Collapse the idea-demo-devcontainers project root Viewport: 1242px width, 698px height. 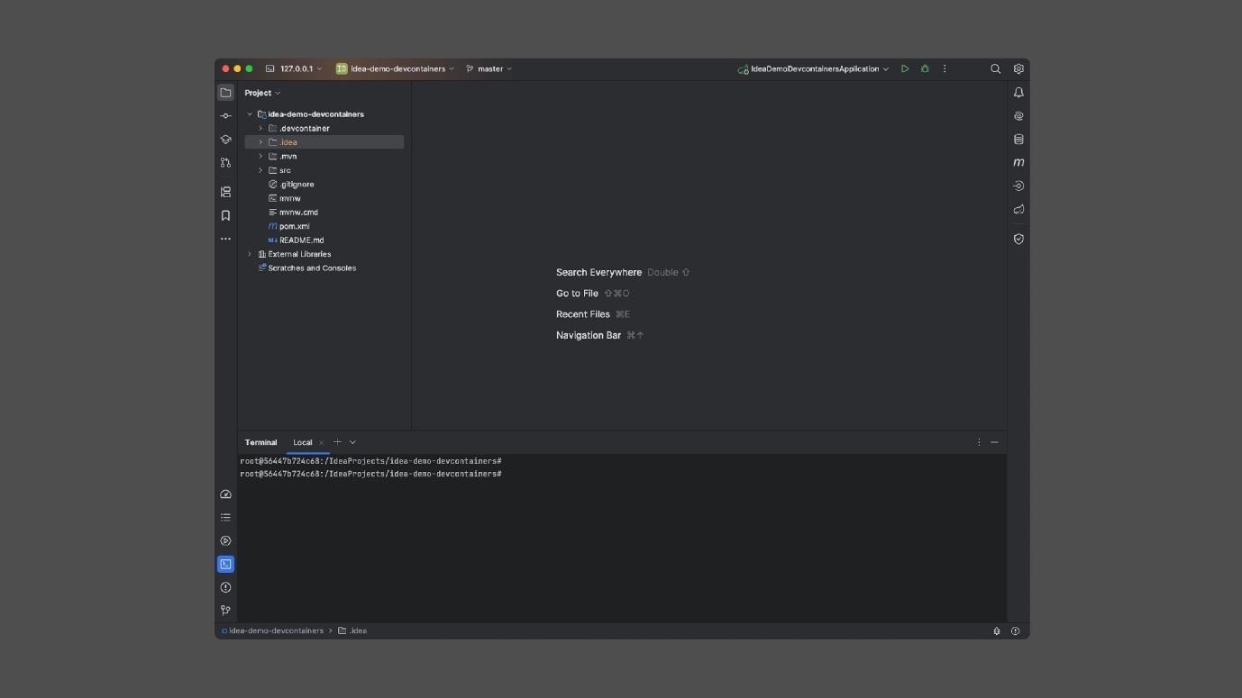250,113
